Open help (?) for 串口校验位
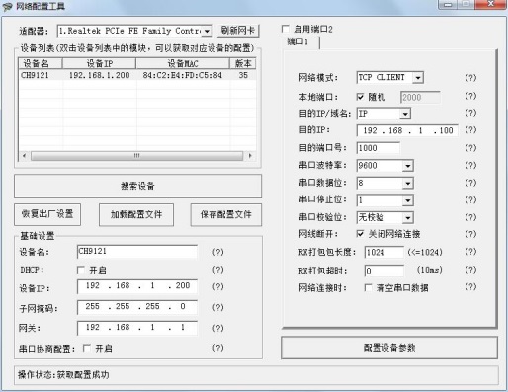This screenshot has width=508, height=392. (470, 217)
